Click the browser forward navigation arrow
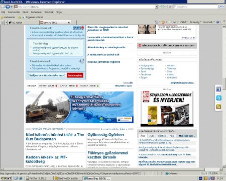 point(8,7)
